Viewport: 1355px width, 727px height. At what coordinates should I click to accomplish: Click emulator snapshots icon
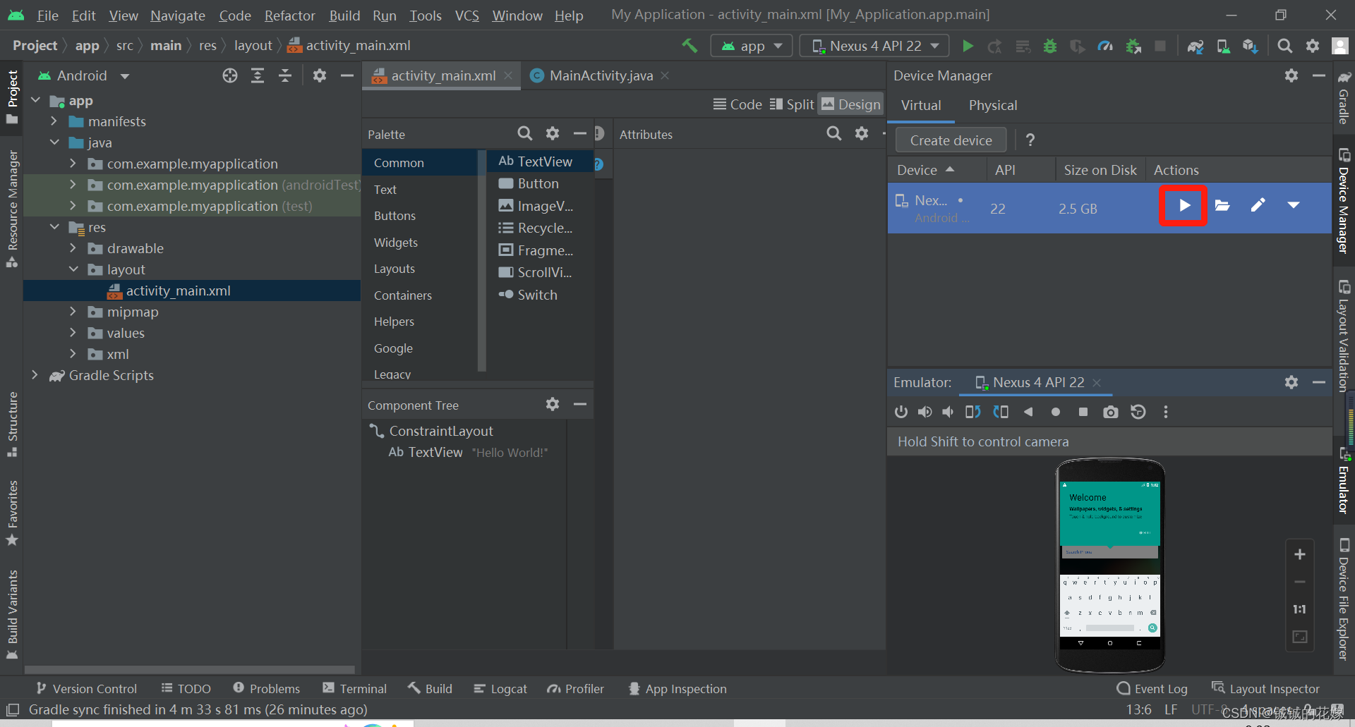click(1138, 412)
